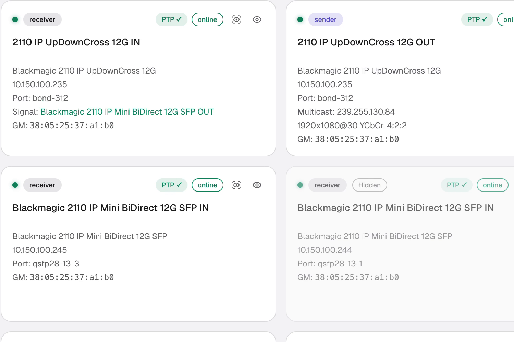Image resolution: width=514 pixels, height=342 pixels.
Task: Click title Blackmagic 2110 IP Mini BiDirect 12G SFP IN on 10.150.100.245 card
Action: point(111,208)
